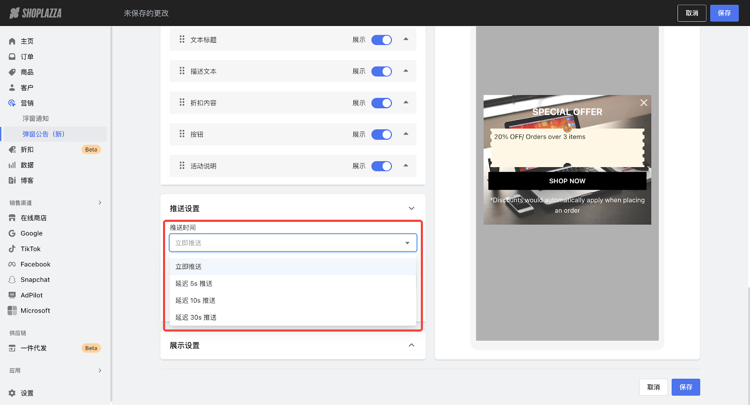Click the Google channel icon
The image size is (750, 405).
[x=12, y=233]
